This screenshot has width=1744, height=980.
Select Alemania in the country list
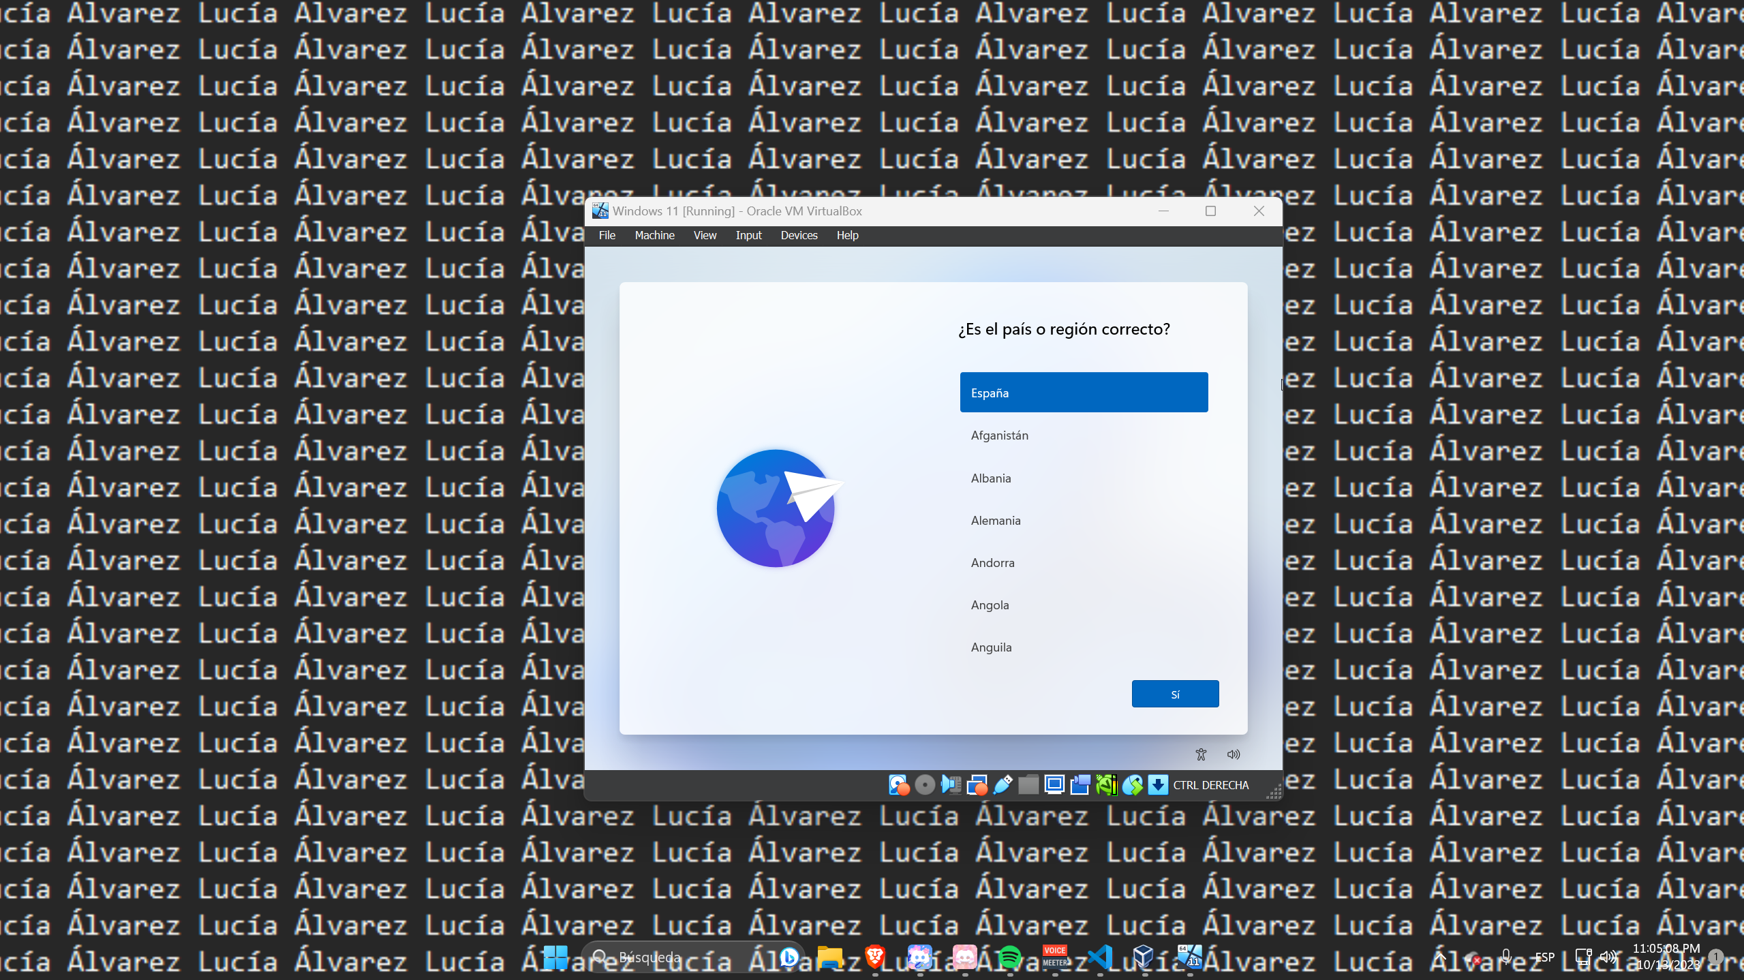[x=996, y=521]
